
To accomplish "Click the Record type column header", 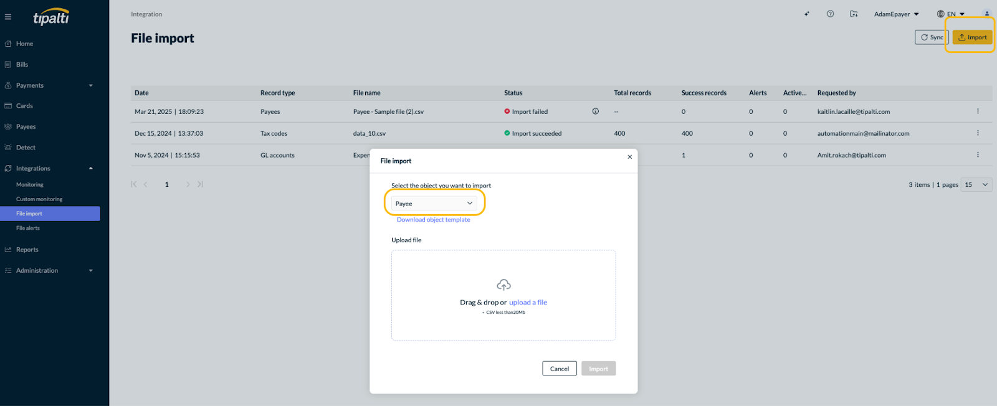I will pyautogui.click(x=278, y=93).
